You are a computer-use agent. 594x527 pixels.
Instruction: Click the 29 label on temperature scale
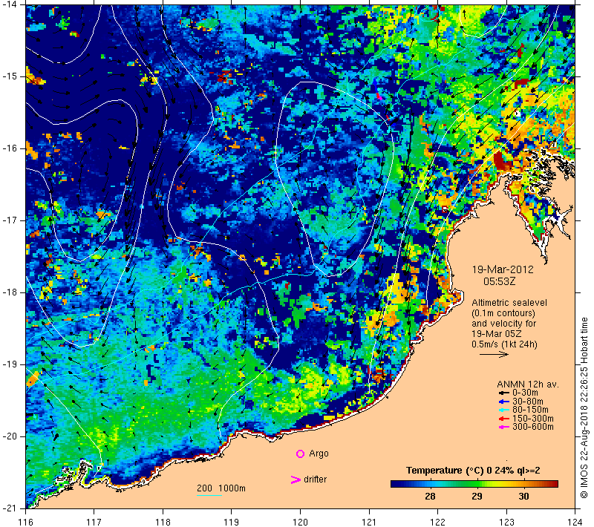tap(477, 497)
